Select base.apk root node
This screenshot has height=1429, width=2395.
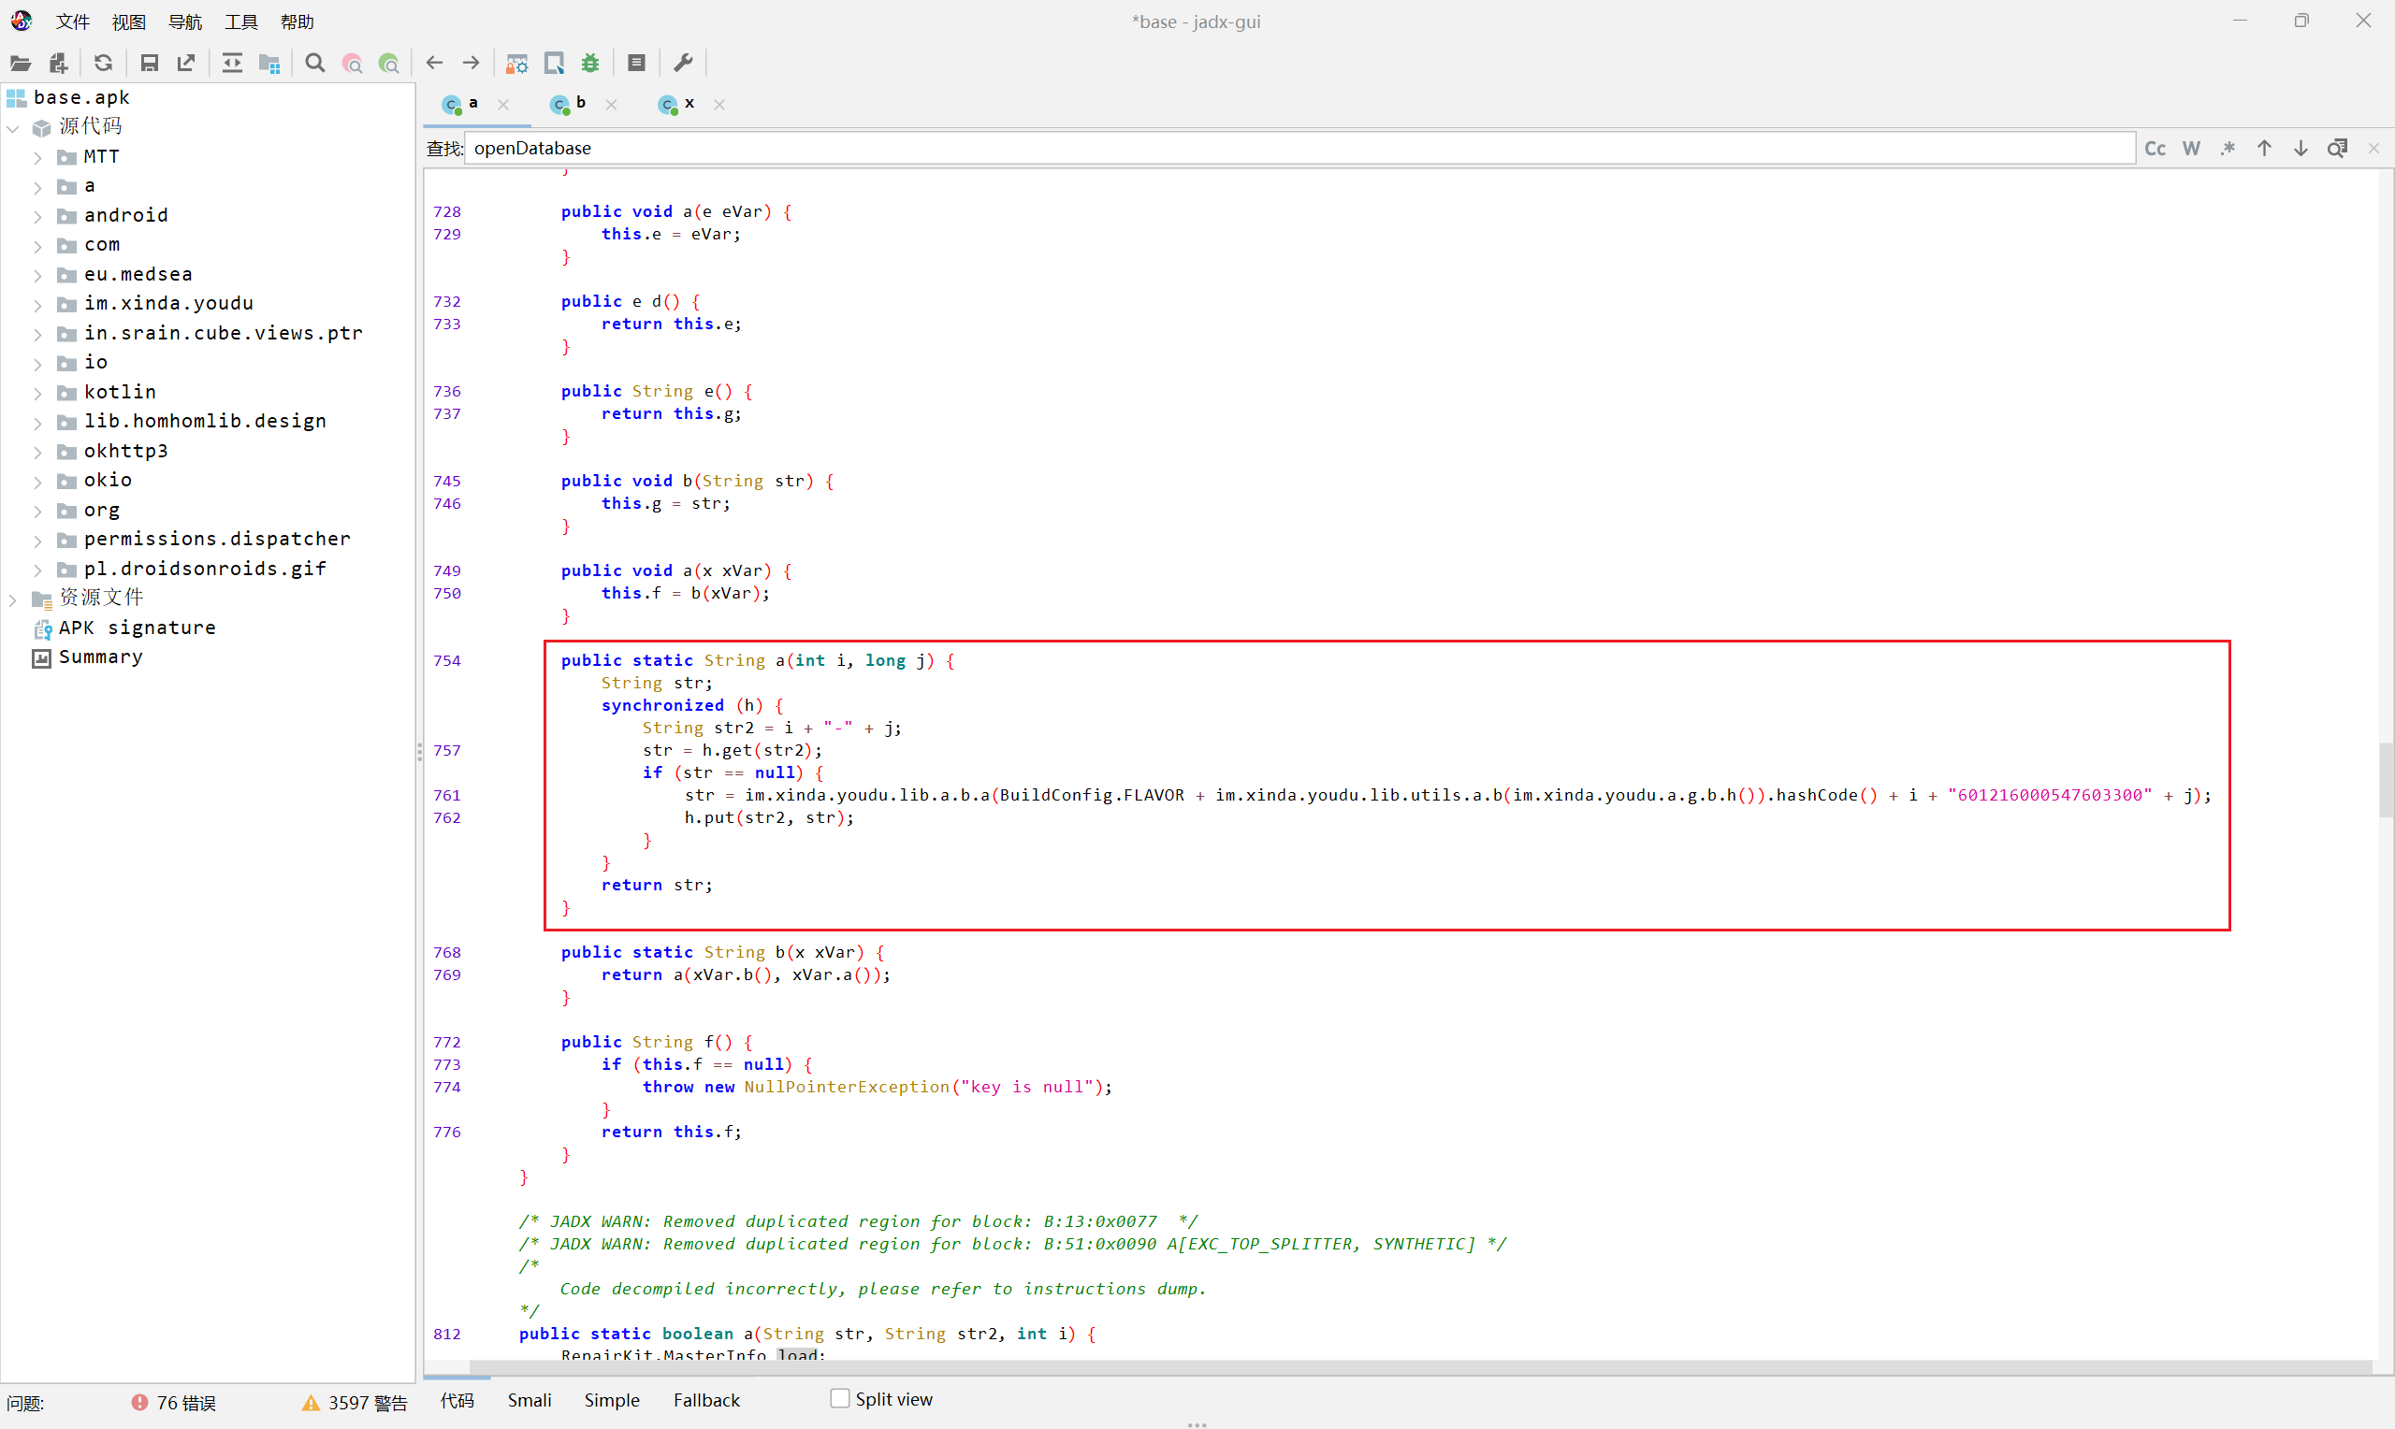click(x=80, y=97)
